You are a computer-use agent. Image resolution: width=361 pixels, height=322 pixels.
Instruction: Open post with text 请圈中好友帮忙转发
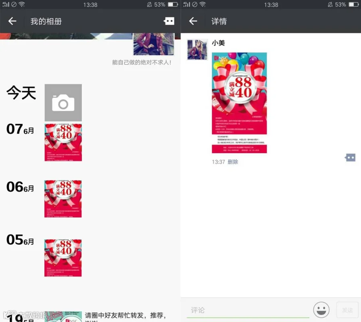coord(126,315)
